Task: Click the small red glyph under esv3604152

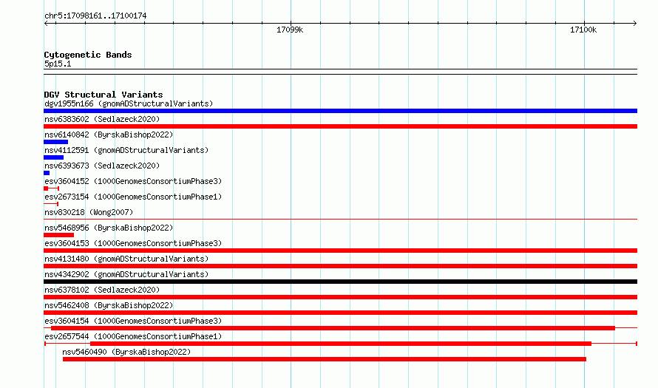Action: point(51,188)
